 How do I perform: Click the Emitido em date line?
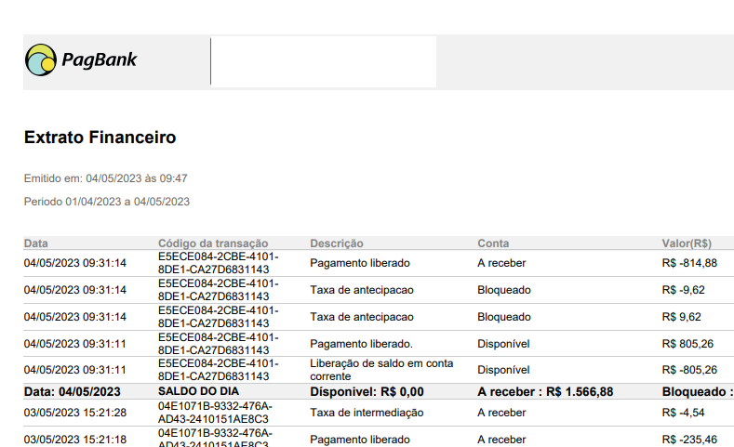(105, 178)
